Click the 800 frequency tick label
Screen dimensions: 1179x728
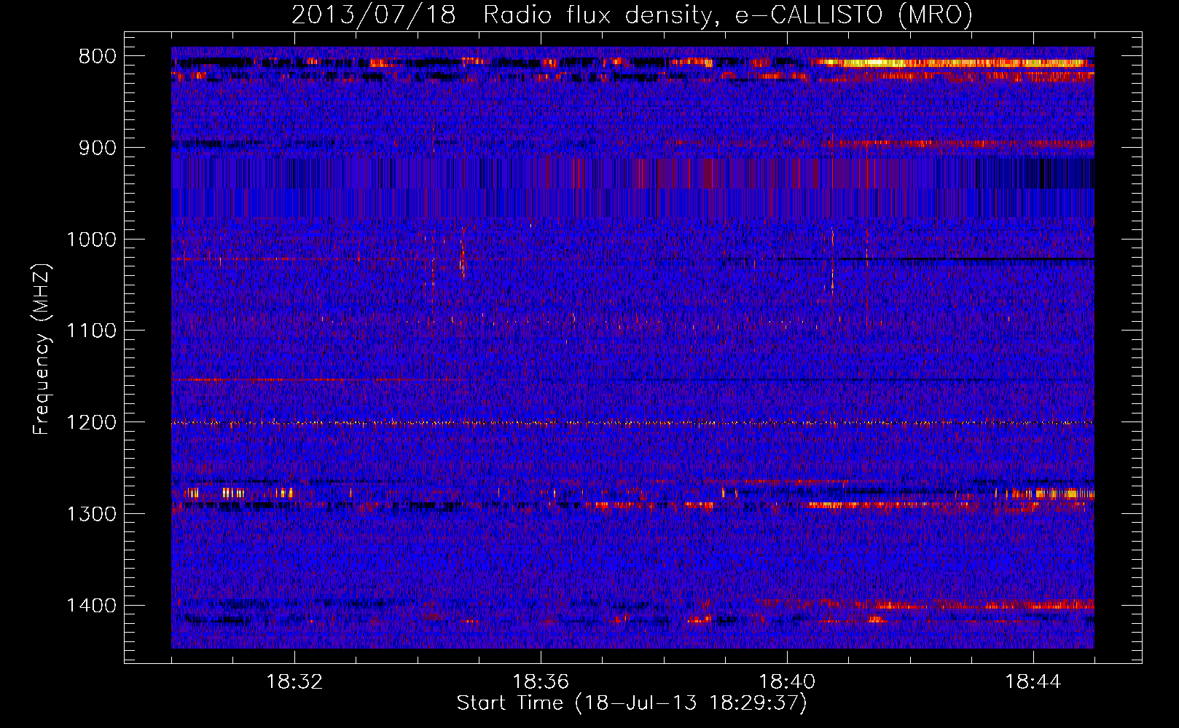coord(97,57)
